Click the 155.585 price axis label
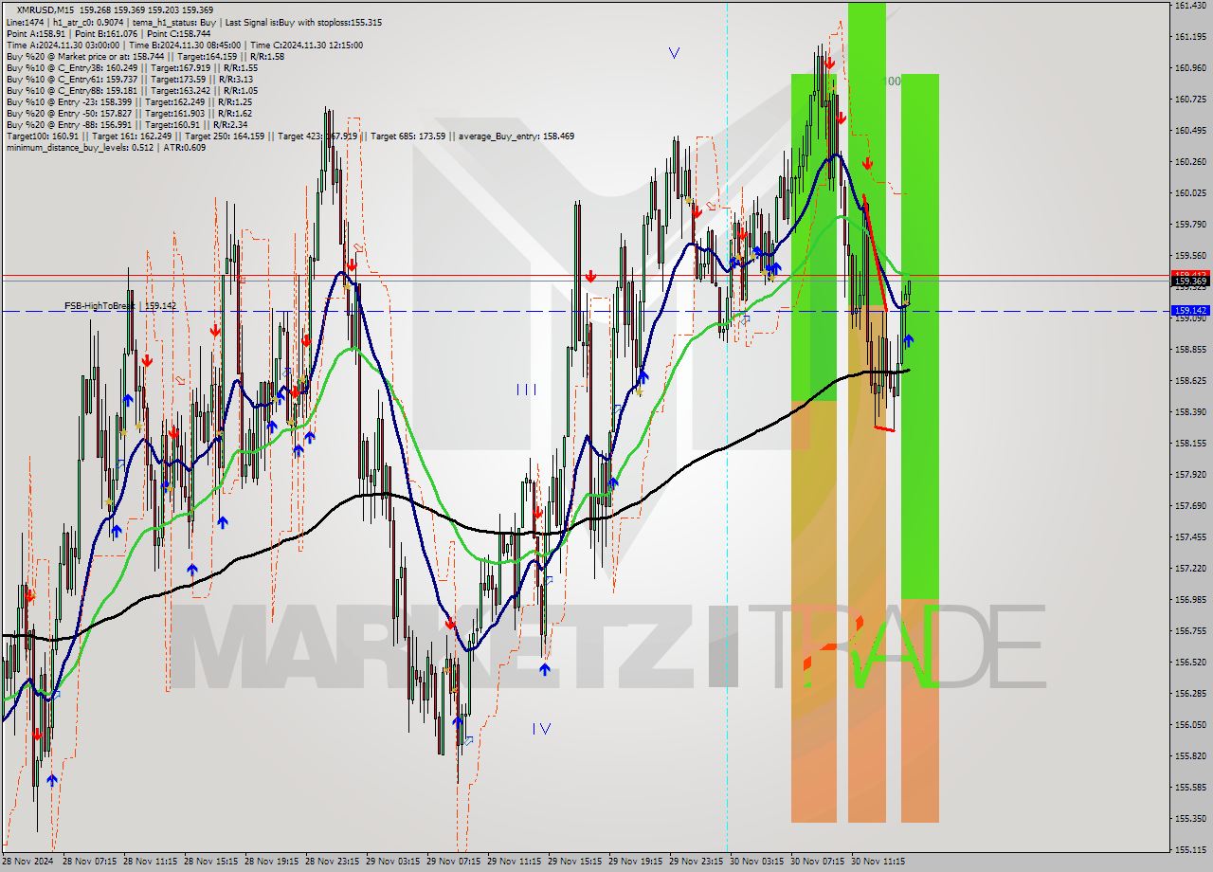The width and height of the screenshot is (1213, 872). point(1190,788)
